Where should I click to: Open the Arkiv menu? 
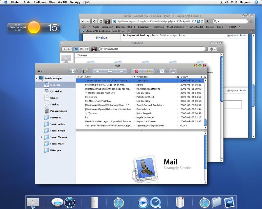click(27, 2)
